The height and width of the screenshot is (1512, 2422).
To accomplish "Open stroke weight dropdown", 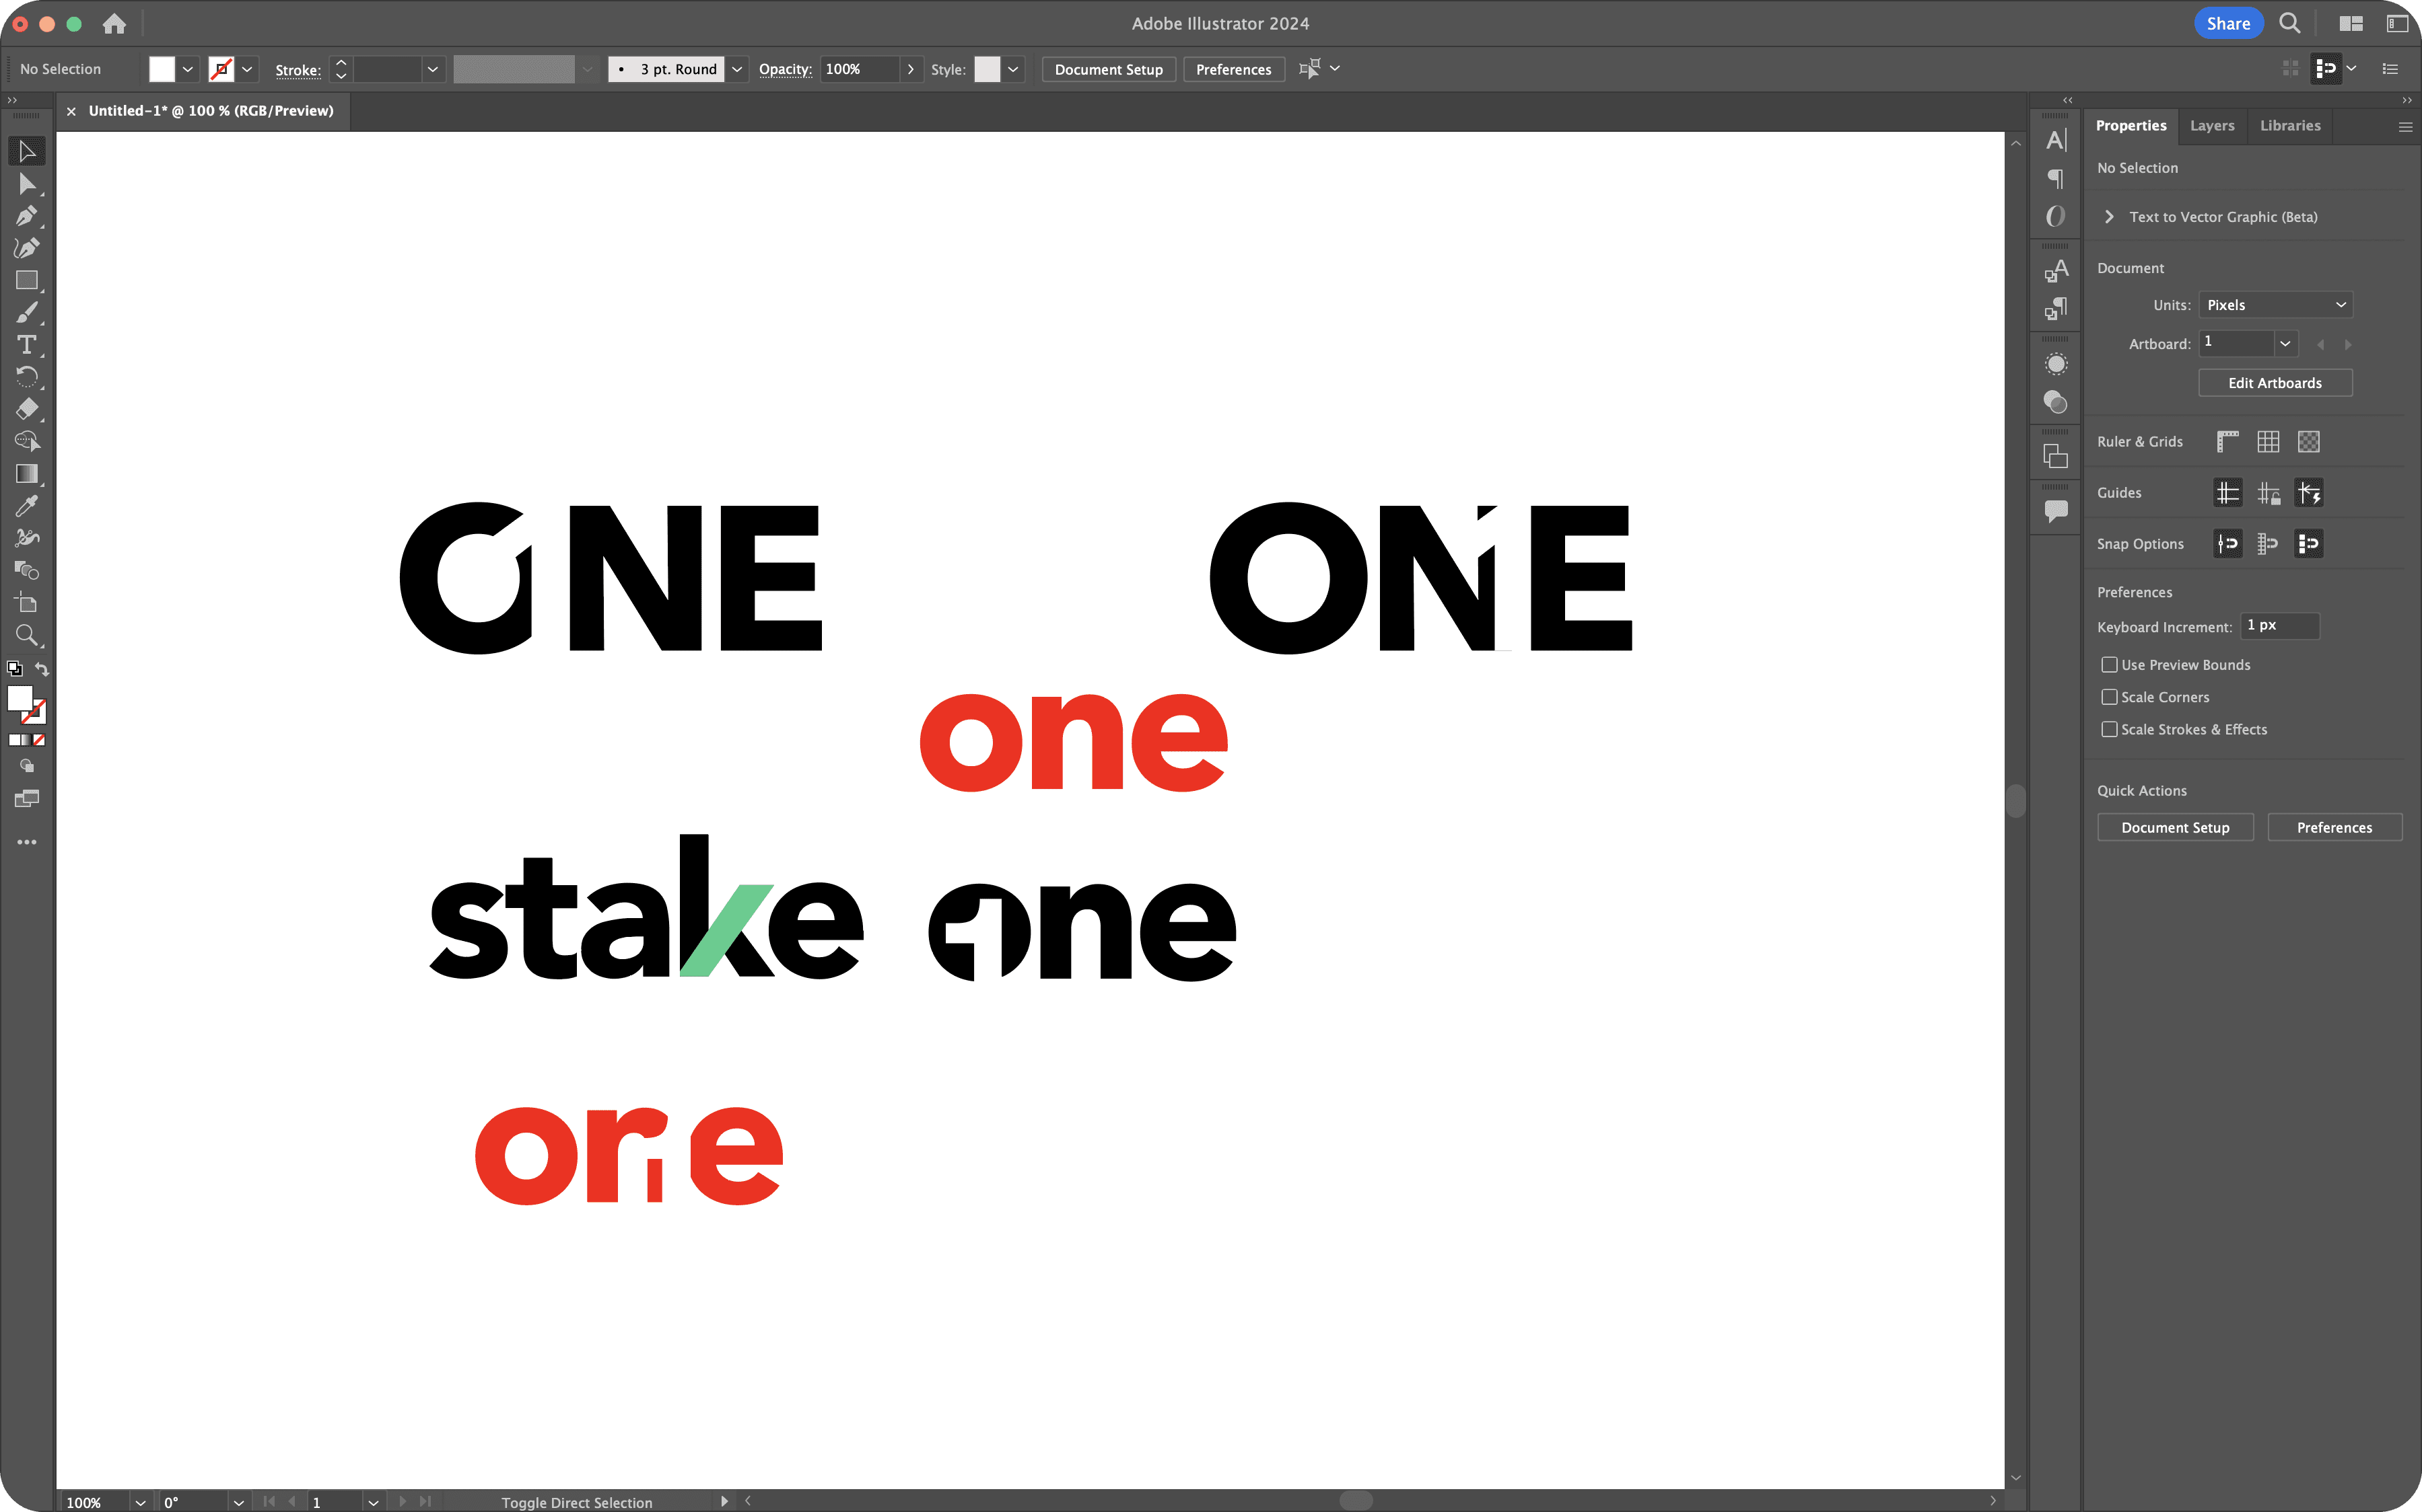I will point(432,69).
